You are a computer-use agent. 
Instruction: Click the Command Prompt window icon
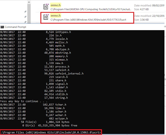pyautogui.click(x=2, y=27)
